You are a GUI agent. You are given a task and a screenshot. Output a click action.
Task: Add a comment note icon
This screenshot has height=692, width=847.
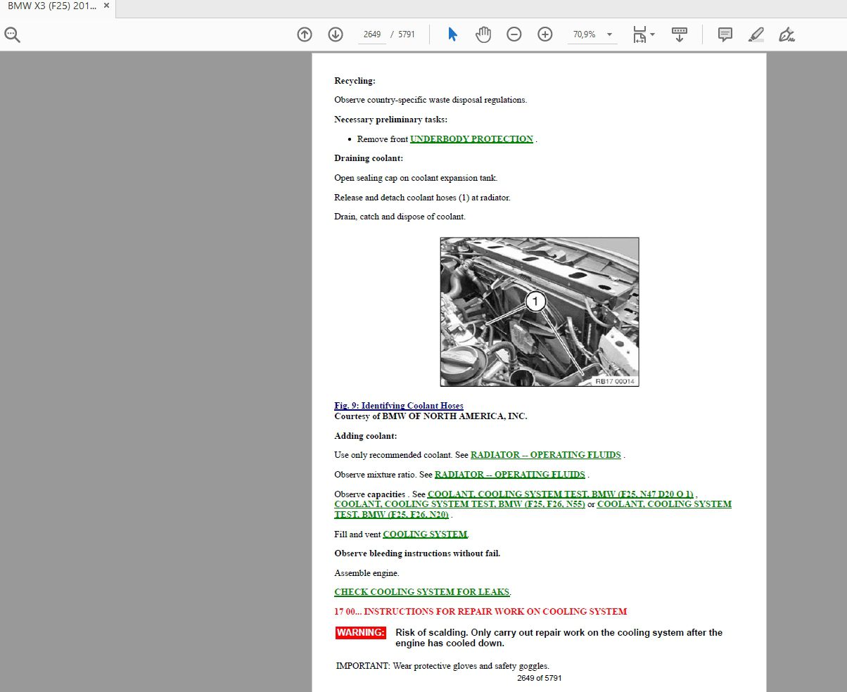[725, 34]
